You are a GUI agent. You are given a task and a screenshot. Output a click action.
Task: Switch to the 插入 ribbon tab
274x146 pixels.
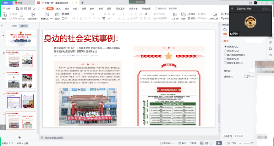point(58,9)
